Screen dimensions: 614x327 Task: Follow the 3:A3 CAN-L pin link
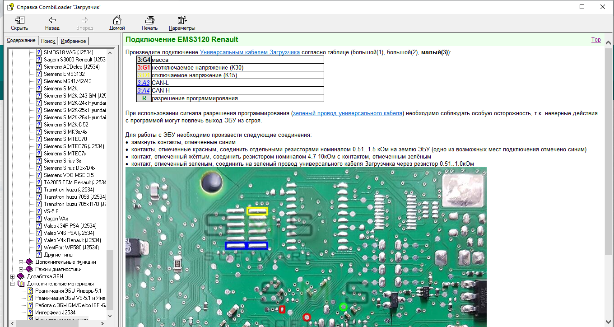coord(143,83)
